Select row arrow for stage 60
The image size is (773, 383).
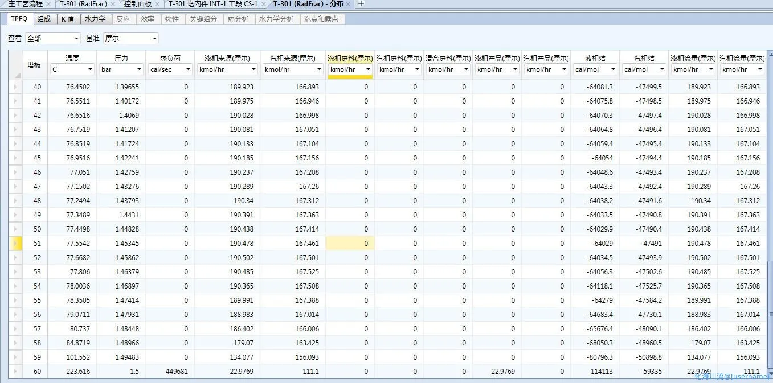[x=16, y=371]
